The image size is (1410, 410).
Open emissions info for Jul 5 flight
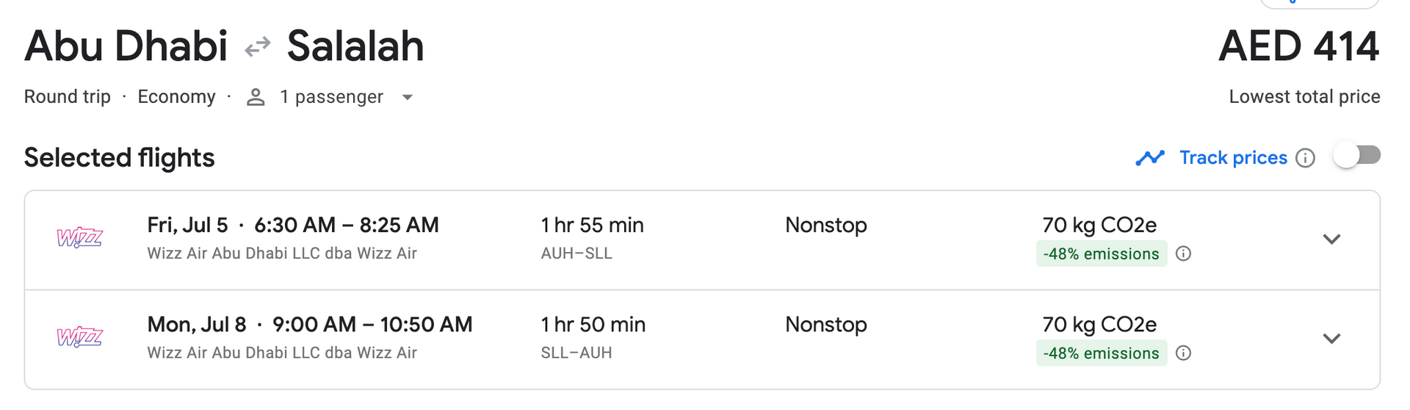(1183, 253)
